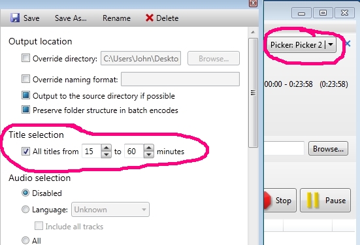Click scrollbar up arrow in picker panel
Viewport: 360px width, 245px height.
[x=253, y=32]
